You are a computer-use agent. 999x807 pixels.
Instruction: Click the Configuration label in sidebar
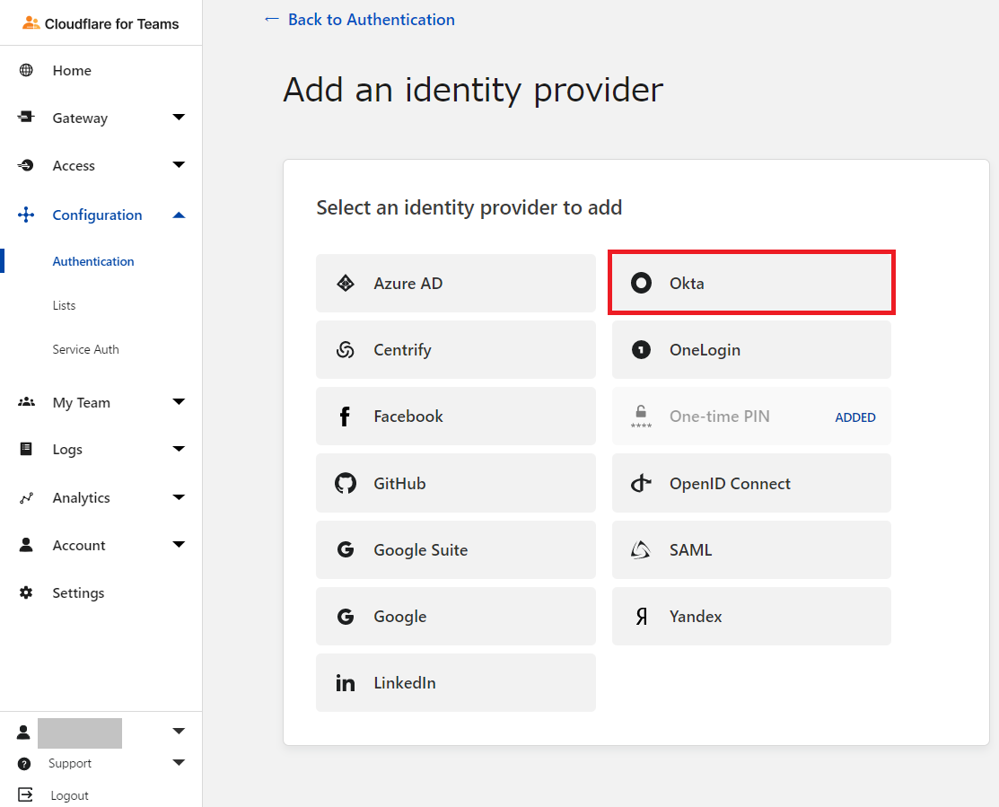point(97,215)
